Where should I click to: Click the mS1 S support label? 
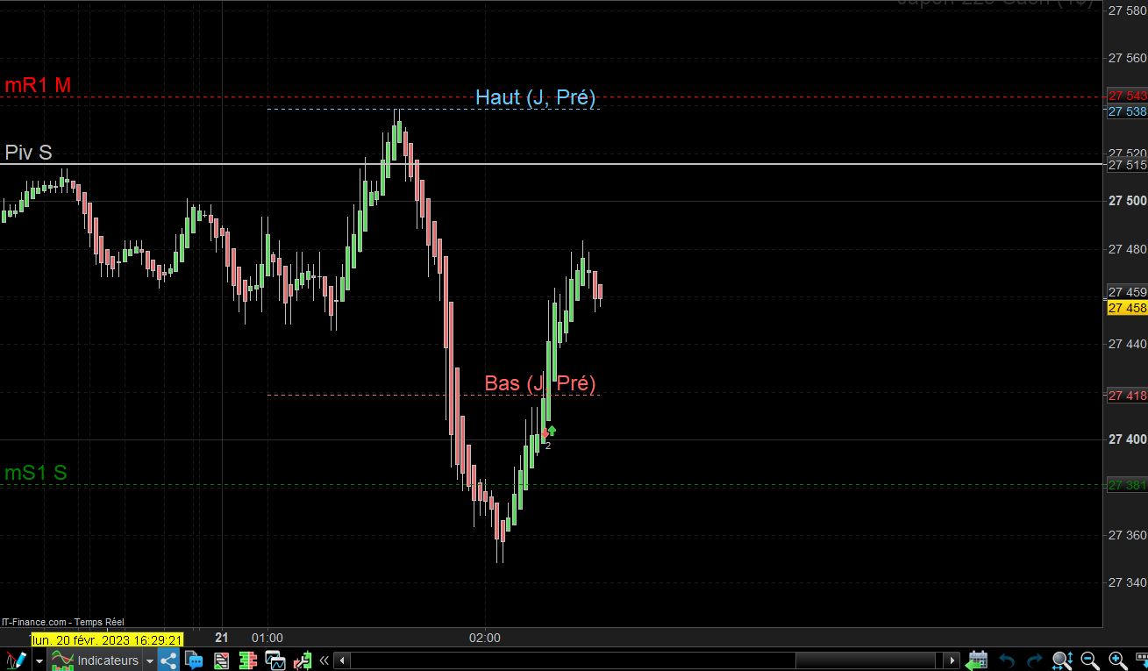point(36,473)
